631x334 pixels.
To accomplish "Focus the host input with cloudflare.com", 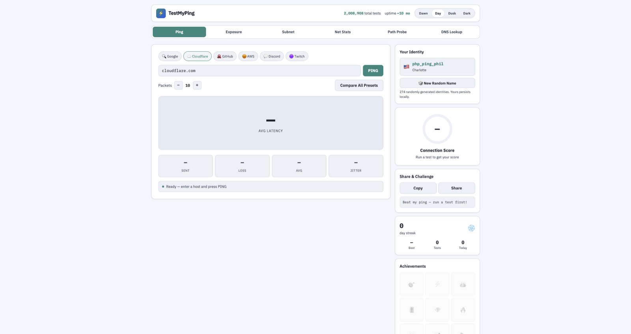I will (259, 71).
